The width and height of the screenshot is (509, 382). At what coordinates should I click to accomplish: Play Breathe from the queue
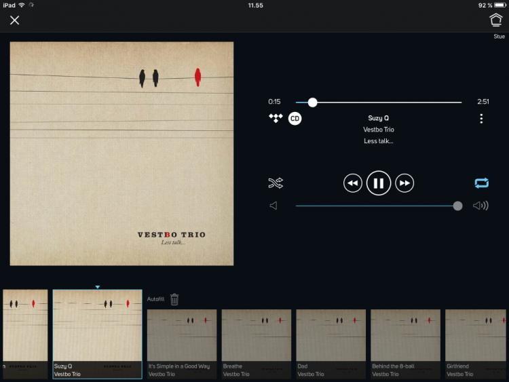click(257, 344)
